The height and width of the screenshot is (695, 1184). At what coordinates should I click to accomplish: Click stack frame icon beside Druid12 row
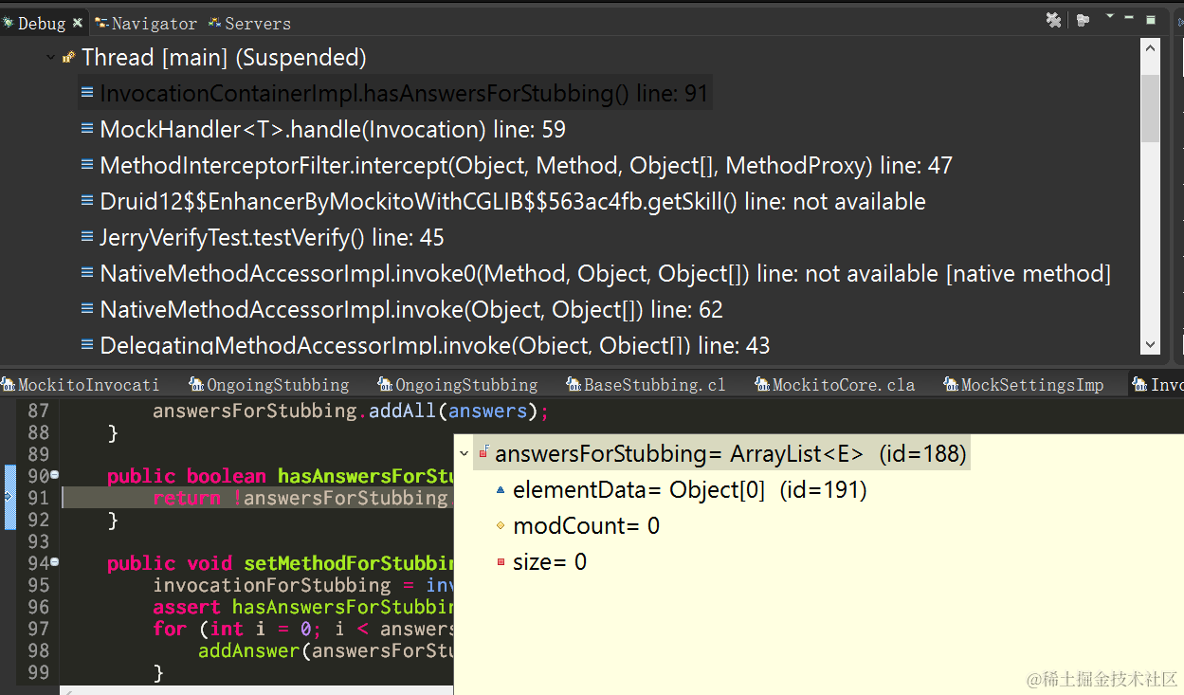click(x=87, y=201)
